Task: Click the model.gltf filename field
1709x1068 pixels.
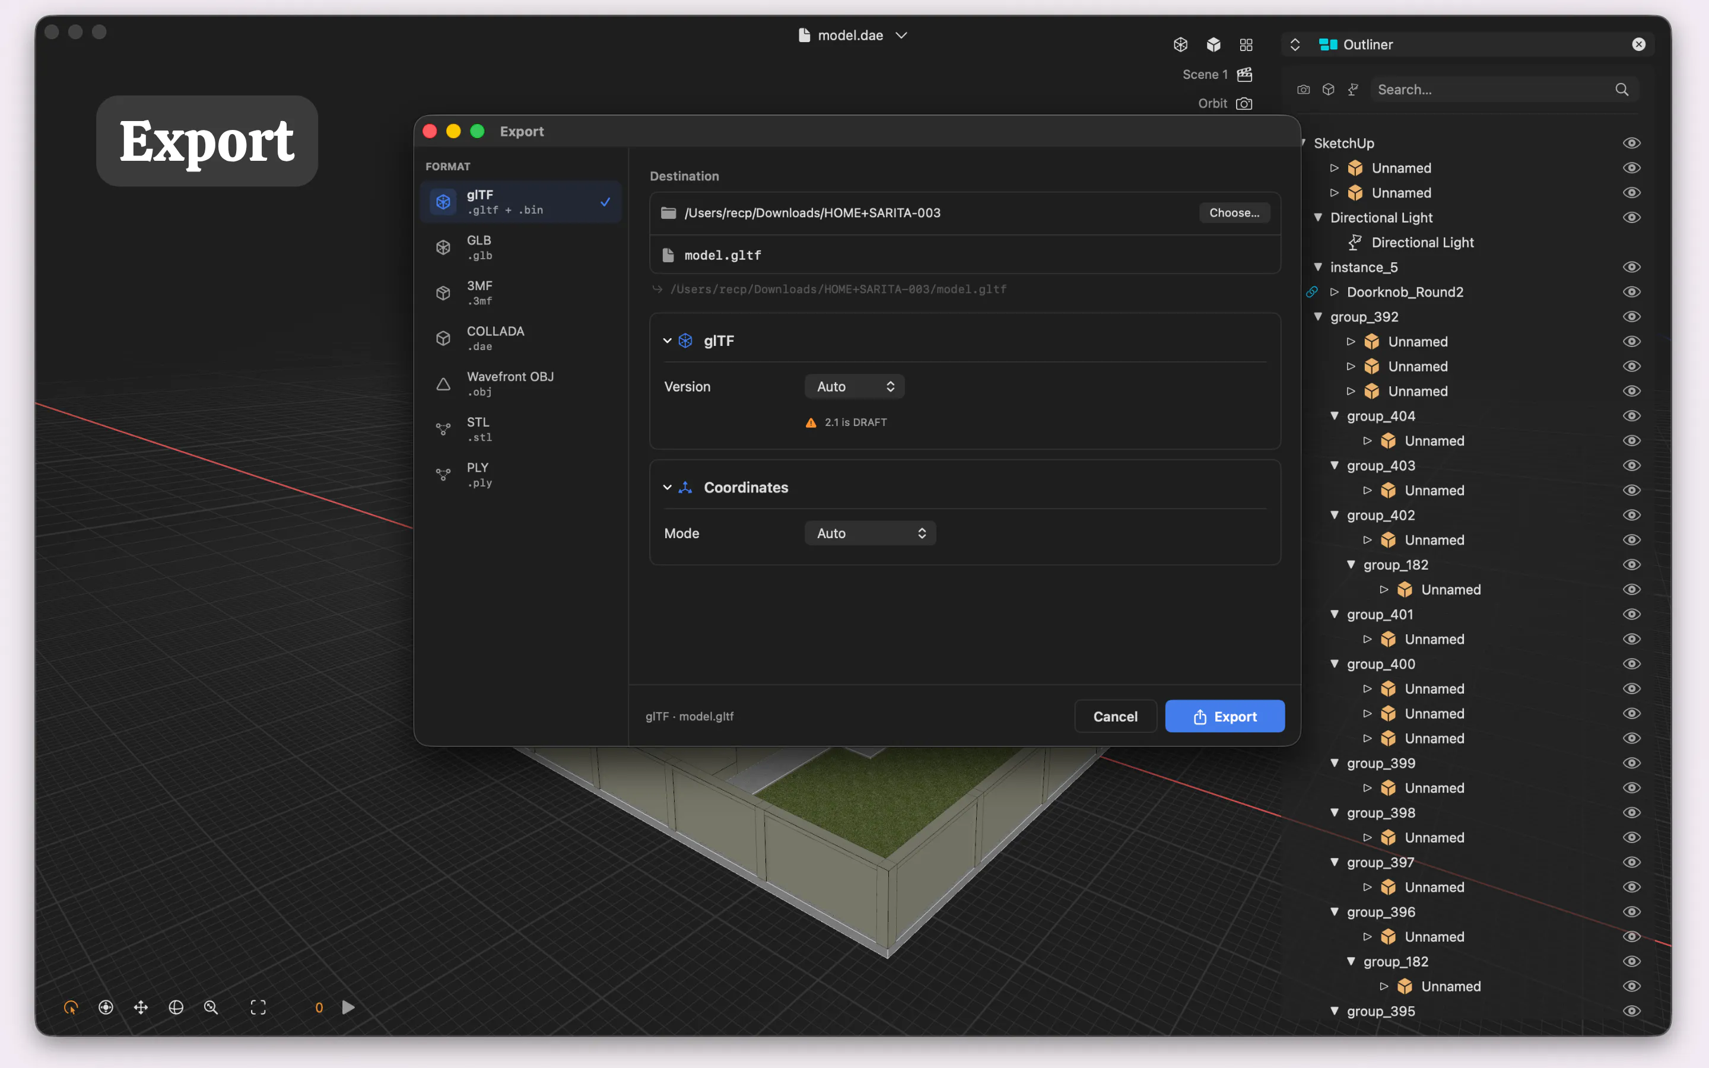Action: (x=965, y=255)
